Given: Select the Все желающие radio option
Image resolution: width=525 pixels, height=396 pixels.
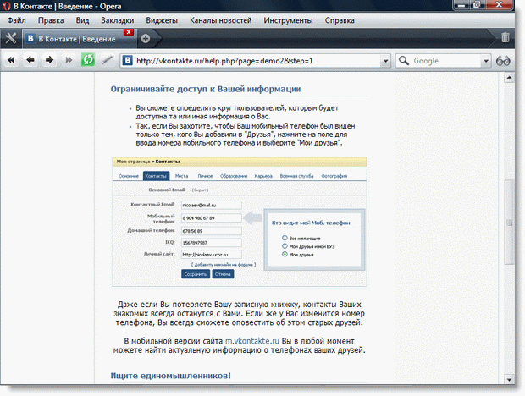Looking at the screenshot, I should tap(285, 238).
